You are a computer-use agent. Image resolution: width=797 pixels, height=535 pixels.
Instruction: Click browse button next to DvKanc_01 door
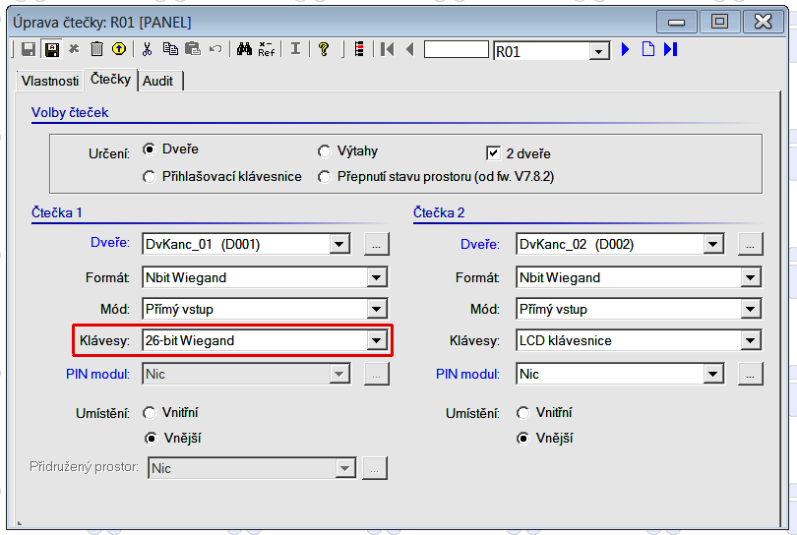coord(375,244)
